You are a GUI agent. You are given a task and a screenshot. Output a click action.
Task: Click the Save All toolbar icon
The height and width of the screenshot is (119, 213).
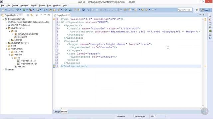(13, 10)
